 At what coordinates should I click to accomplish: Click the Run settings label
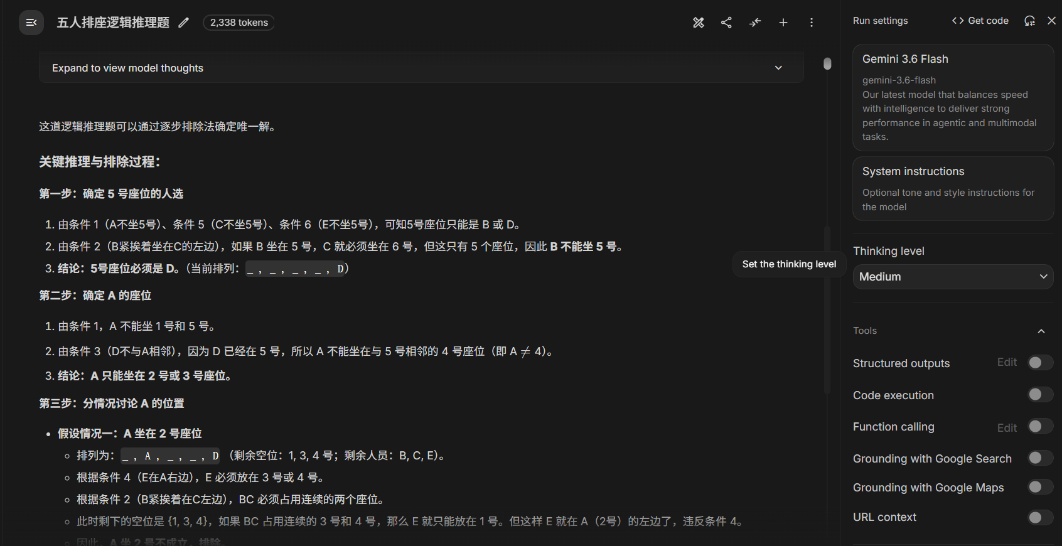click(880, 21)
